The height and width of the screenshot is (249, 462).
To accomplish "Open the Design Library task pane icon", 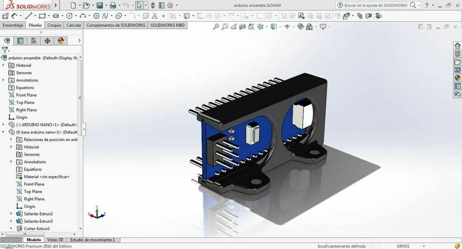I will tap(457, 54).
